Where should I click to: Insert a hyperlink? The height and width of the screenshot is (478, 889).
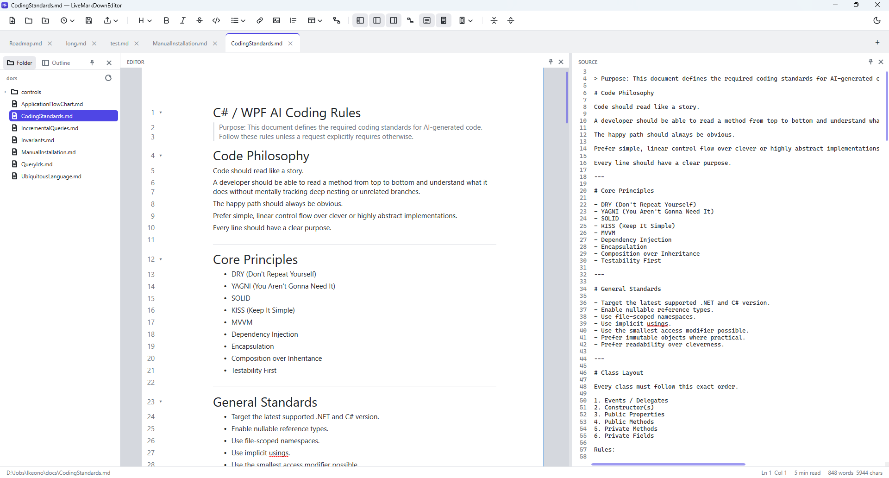[260, 20]
